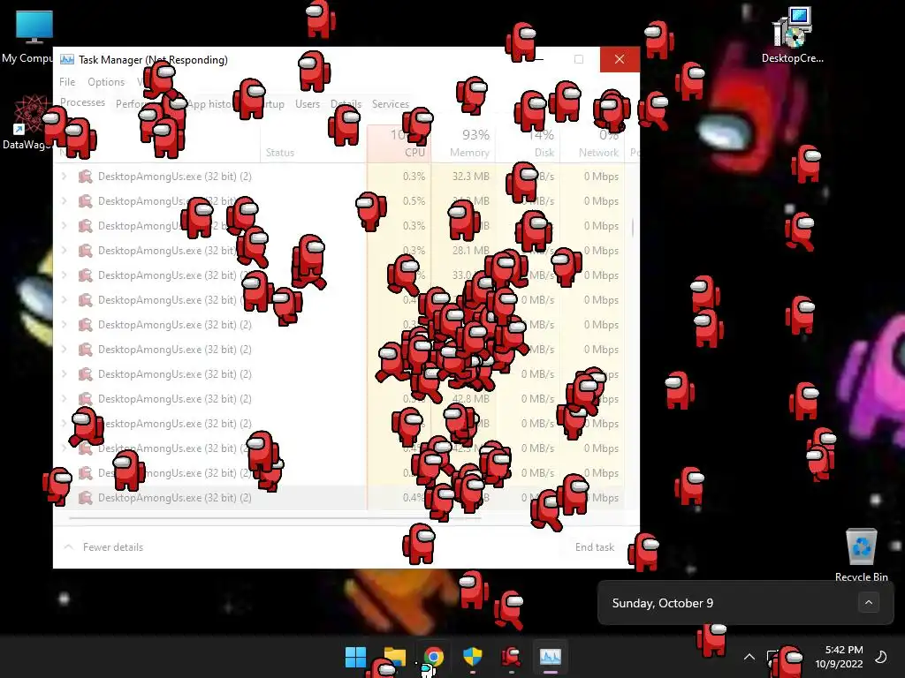Image resolution: width=905 pixels, height=678 pixels.
Task: Click the moon focus icon in the tray
Action: click(881, 657)
